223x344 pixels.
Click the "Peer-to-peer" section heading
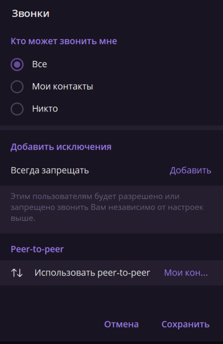37,249
